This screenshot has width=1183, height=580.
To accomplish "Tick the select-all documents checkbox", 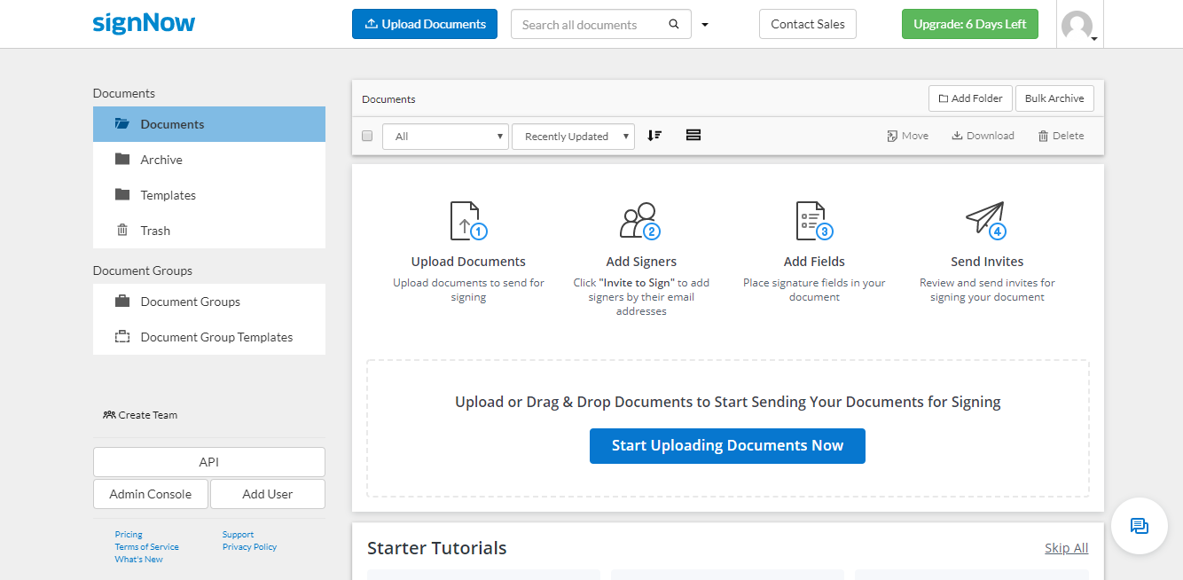I will tap(367, 136).
